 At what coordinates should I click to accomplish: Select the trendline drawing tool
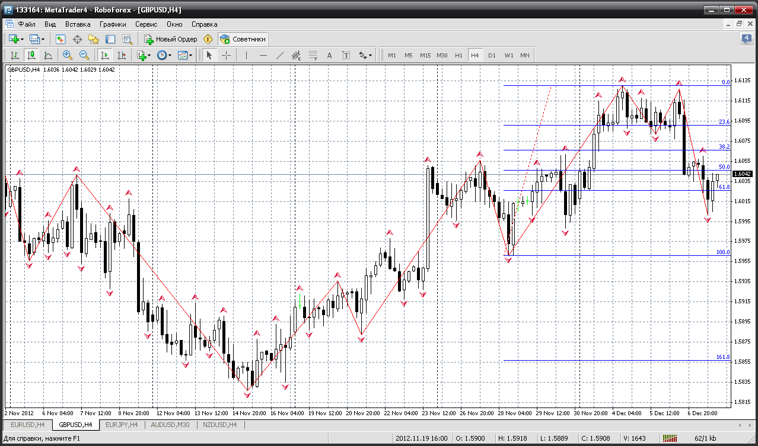280,55
